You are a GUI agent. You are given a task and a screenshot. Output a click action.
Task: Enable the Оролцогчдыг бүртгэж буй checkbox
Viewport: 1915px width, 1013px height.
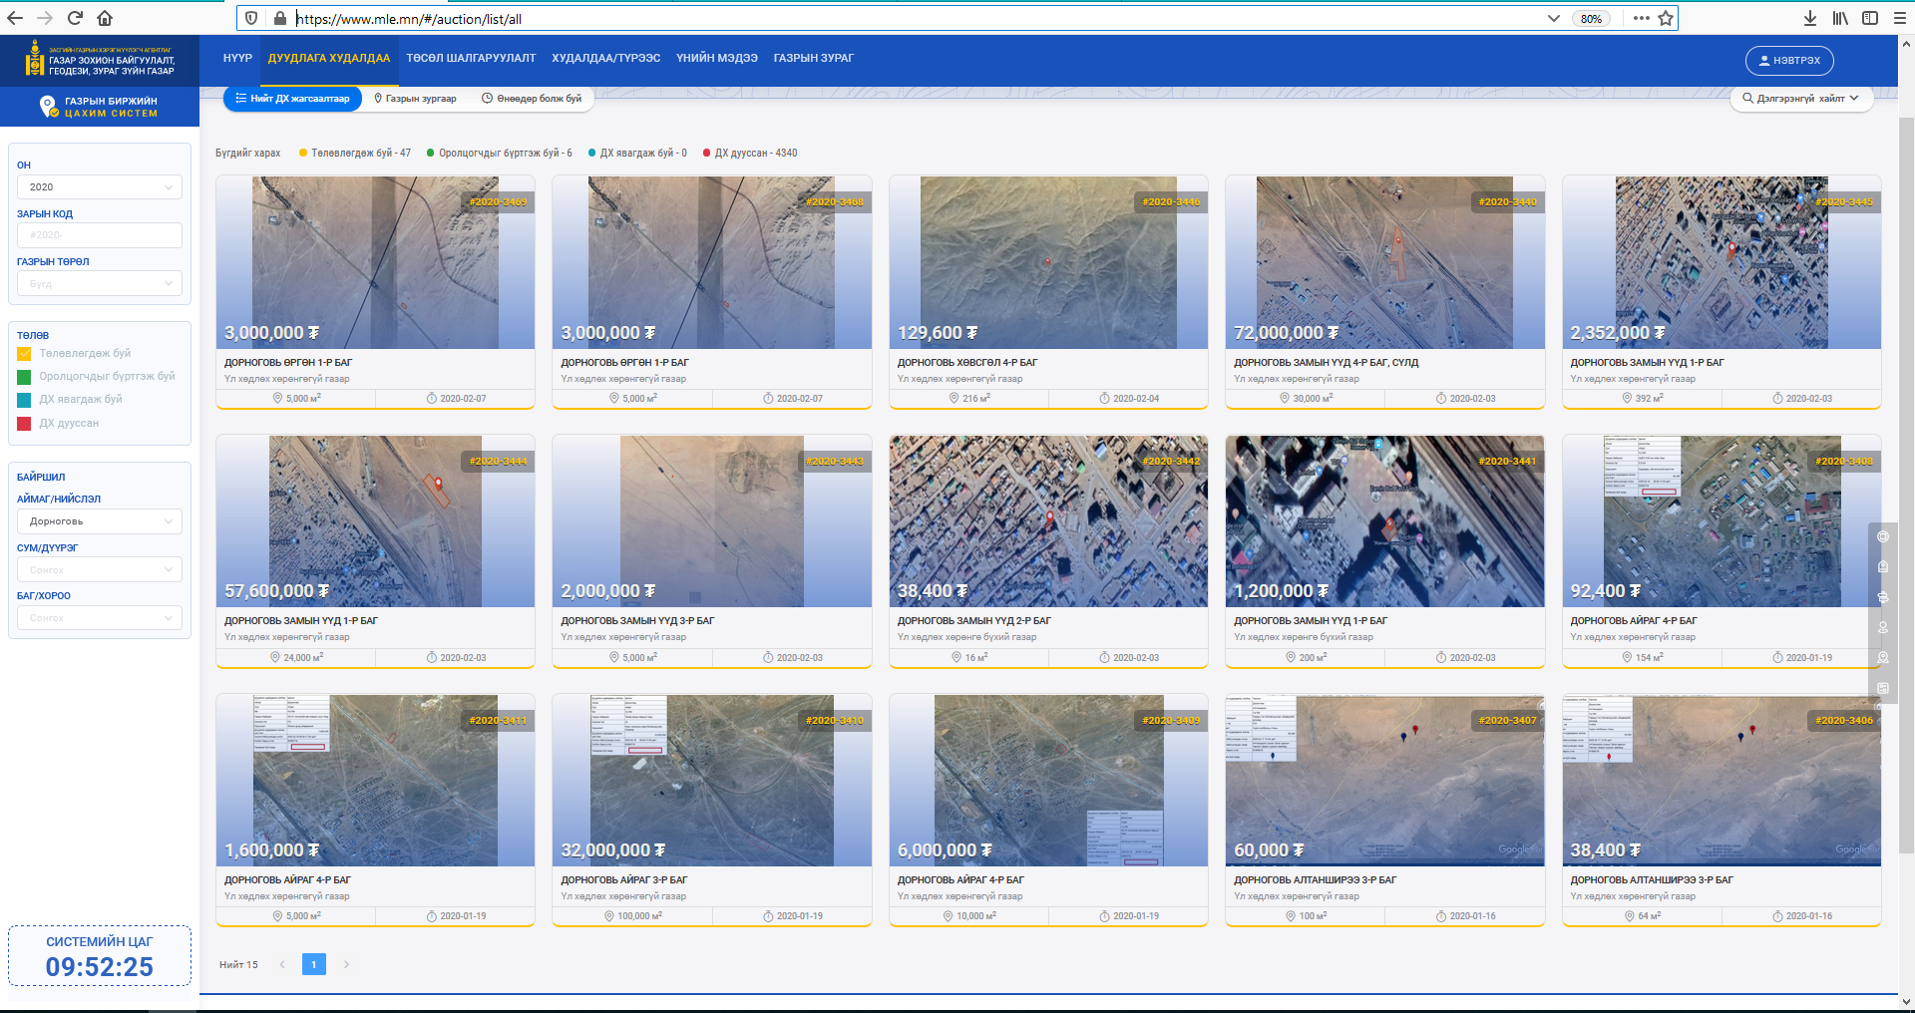[x=24, y=377]
